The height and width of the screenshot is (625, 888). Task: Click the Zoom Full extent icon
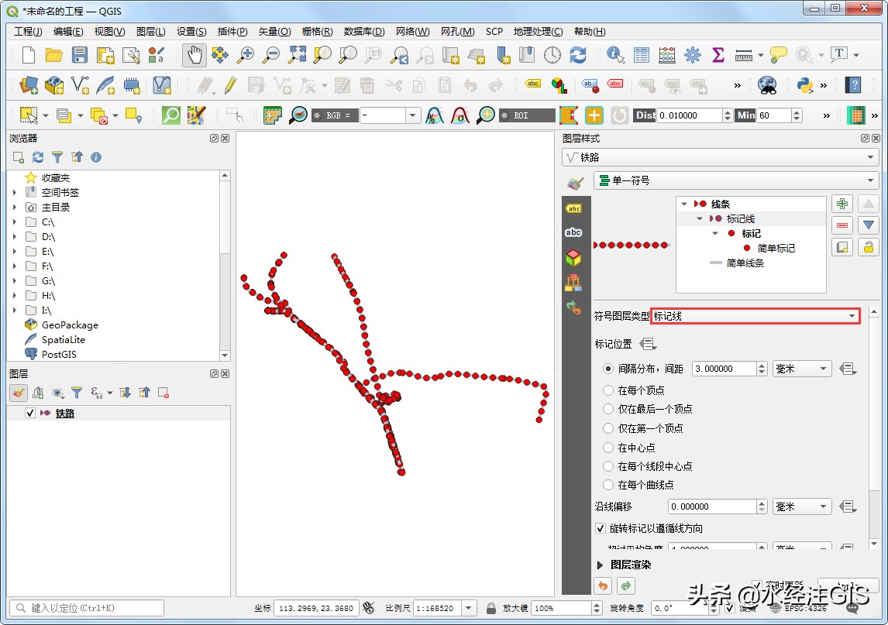[297, 55]
